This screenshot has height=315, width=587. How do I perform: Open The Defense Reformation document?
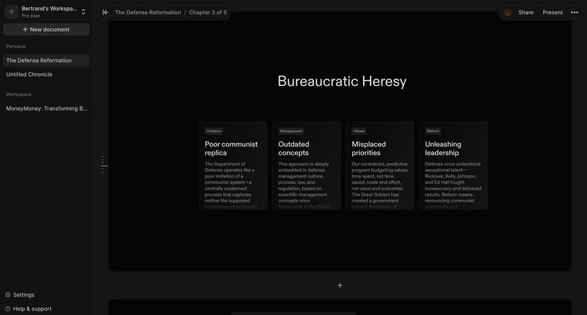(x=39, y=61)
